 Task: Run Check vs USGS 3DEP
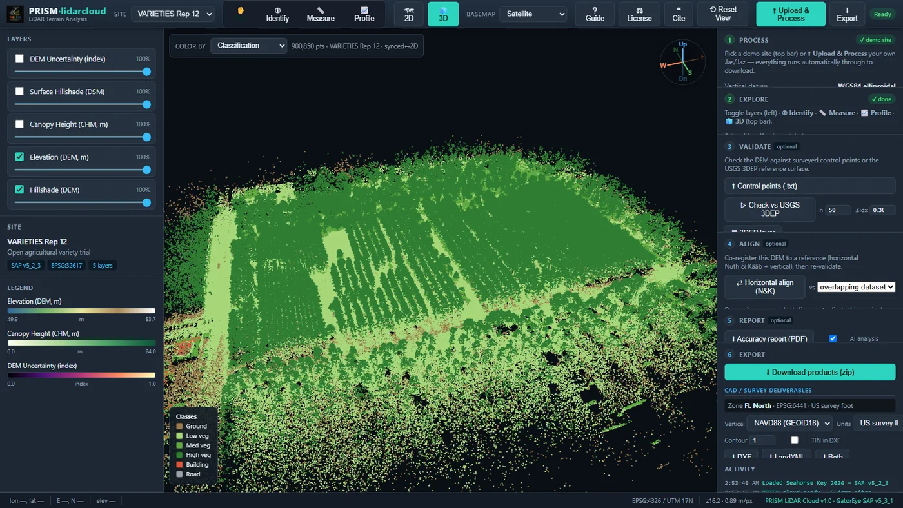coord(770,210)
